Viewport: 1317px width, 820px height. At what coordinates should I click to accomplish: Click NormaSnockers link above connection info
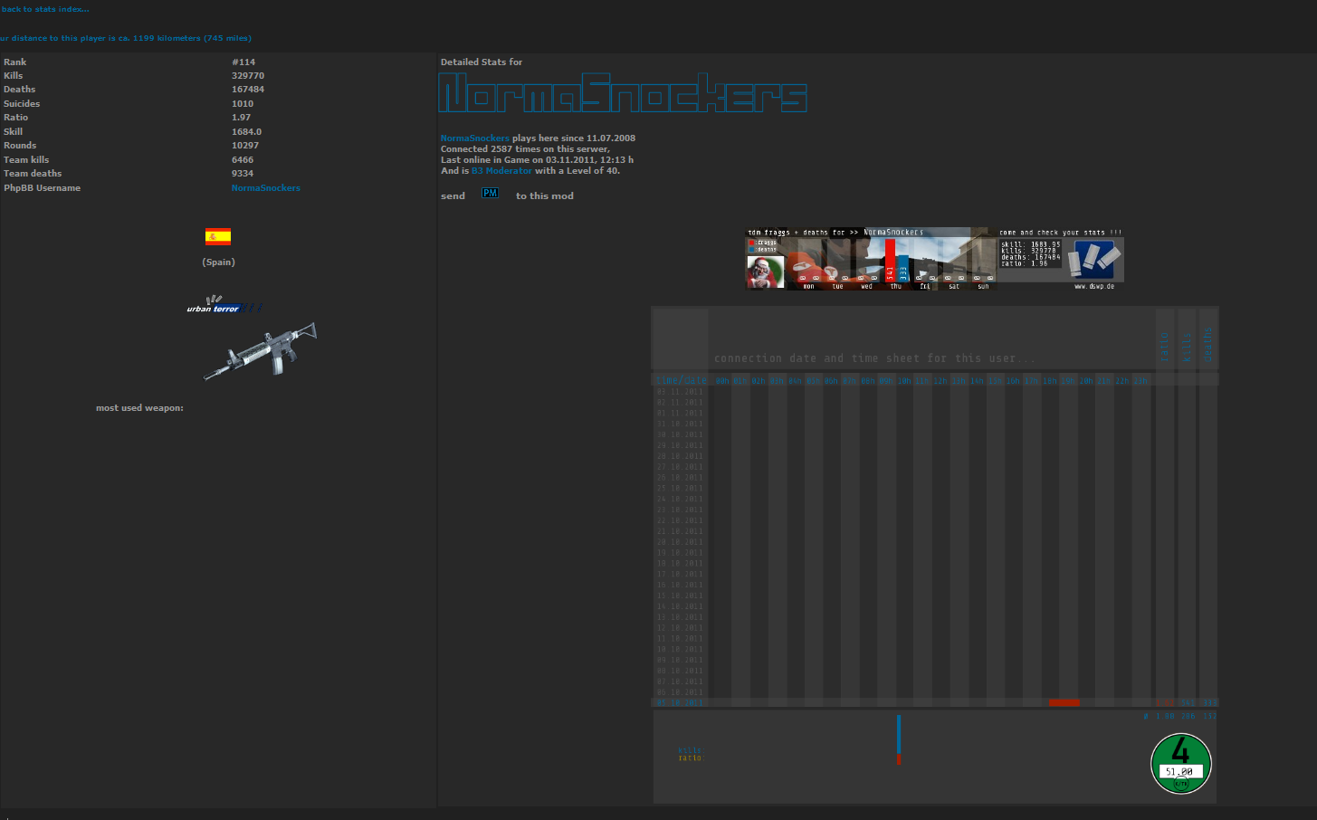[474, 138]
